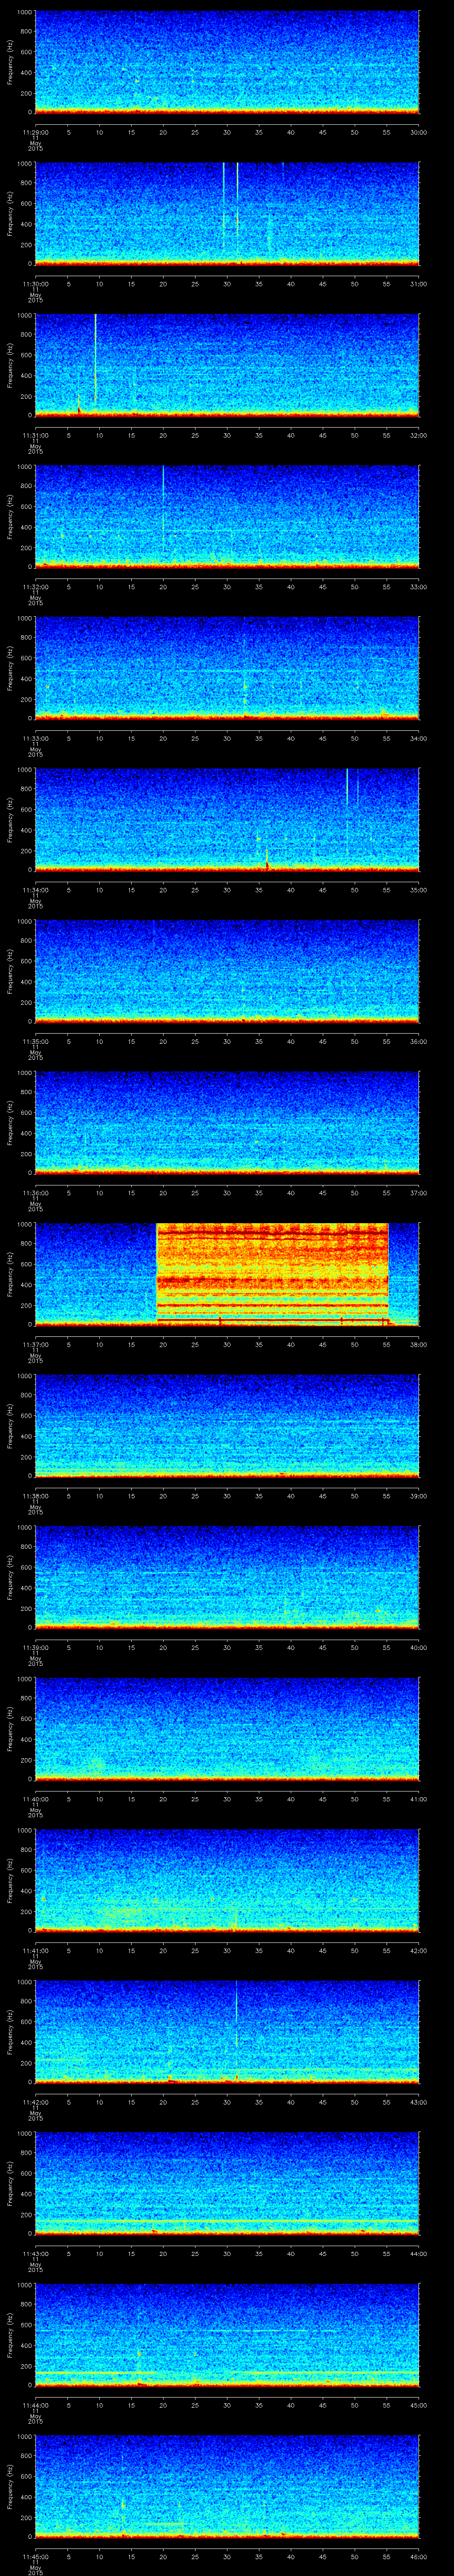Click the 30-second tick under the 11:37 panel
This screenshot has width=454, height=2576.
tap(227, 1344)
